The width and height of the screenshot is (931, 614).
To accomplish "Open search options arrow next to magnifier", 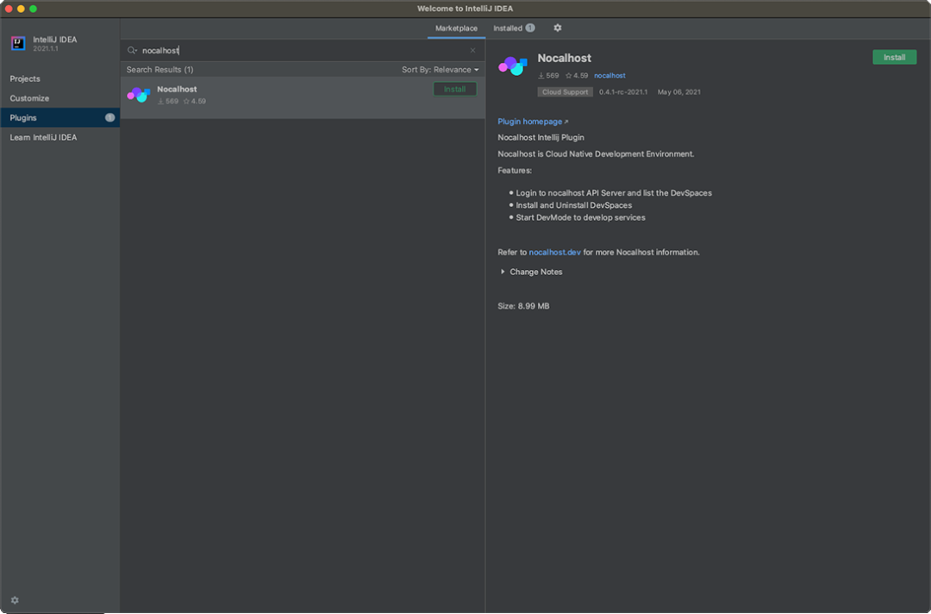I will pos(136,50).
